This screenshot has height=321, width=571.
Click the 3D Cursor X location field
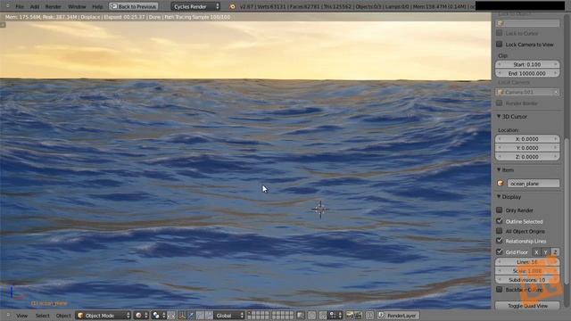tap(527, 139)
